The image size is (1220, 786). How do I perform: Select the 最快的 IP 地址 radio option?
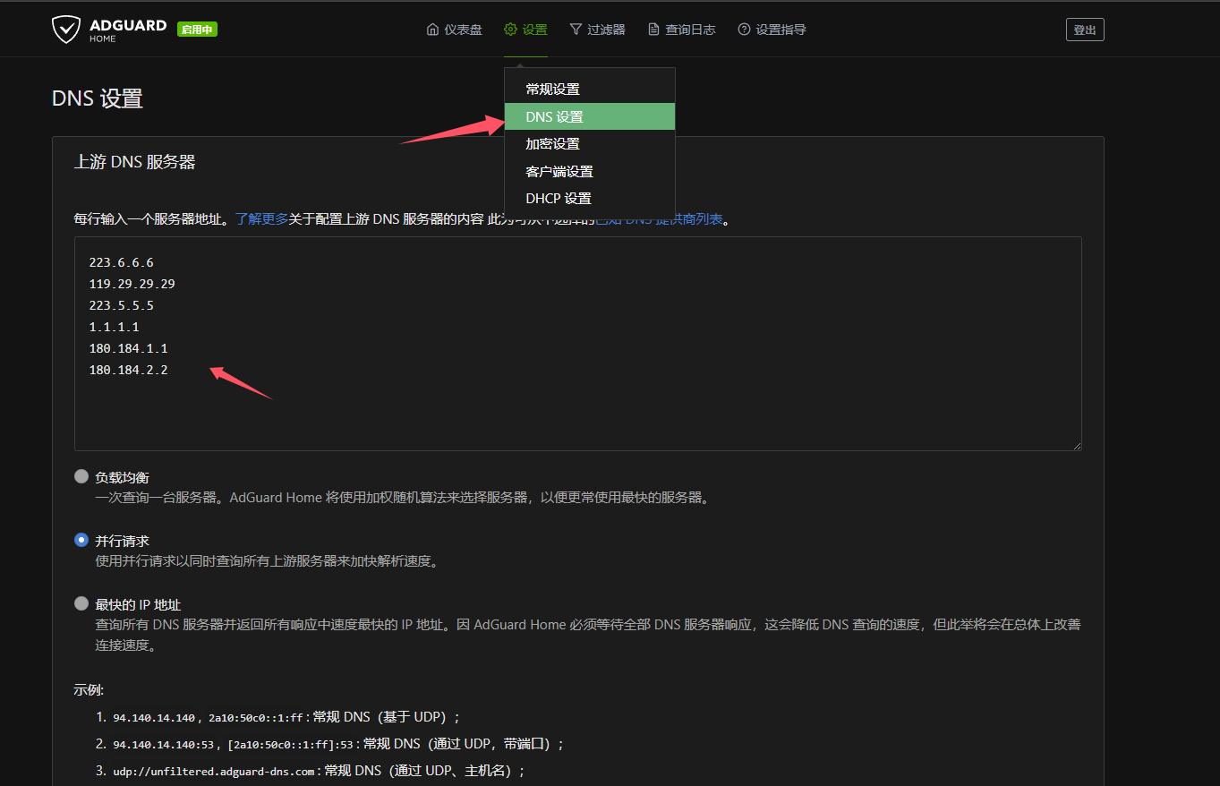[x=81, y=604]
